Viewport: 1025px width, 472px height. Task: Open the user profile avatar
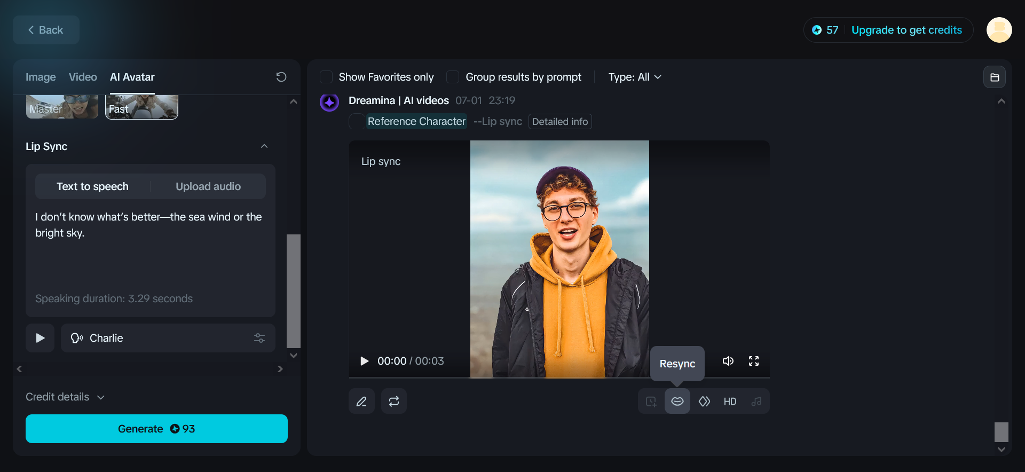pyautogui.click(x=999, y=30)
